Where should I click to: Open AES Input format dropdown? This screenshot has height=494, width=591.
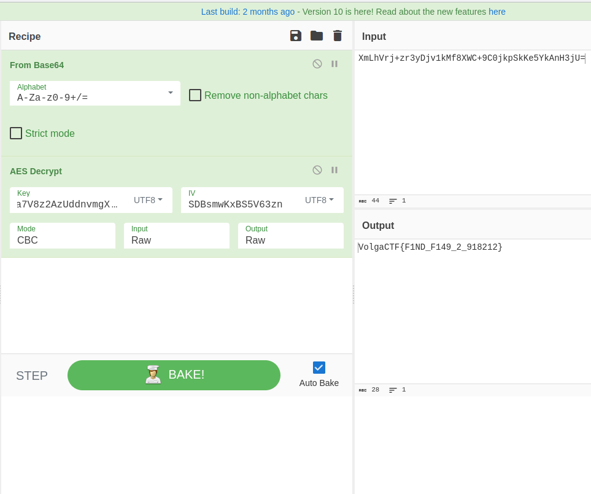pos(177,236)
